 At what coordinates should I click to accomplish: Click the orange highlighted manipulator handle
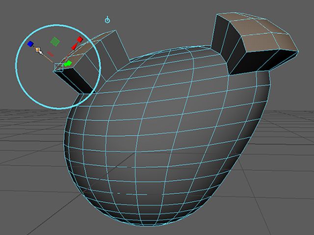point(38,49)
